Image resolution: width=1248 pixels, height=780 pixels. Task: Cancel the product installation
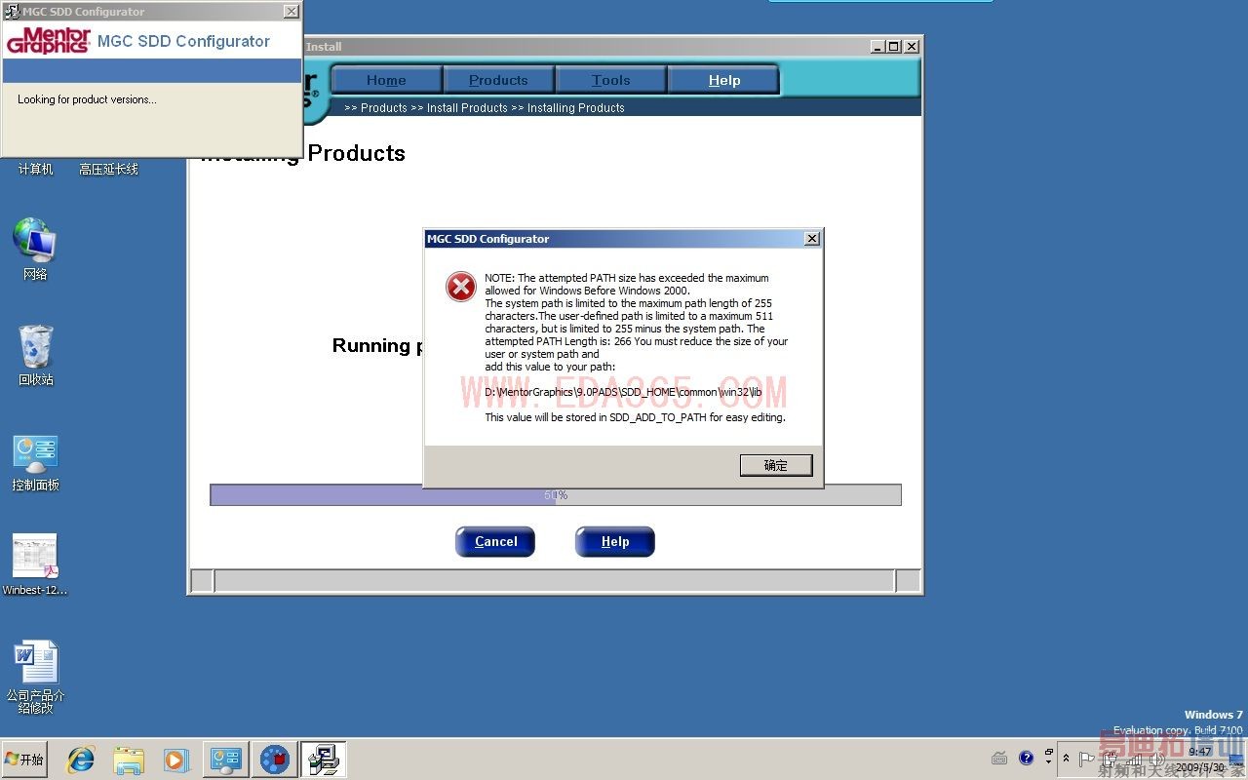coord(495,541)
